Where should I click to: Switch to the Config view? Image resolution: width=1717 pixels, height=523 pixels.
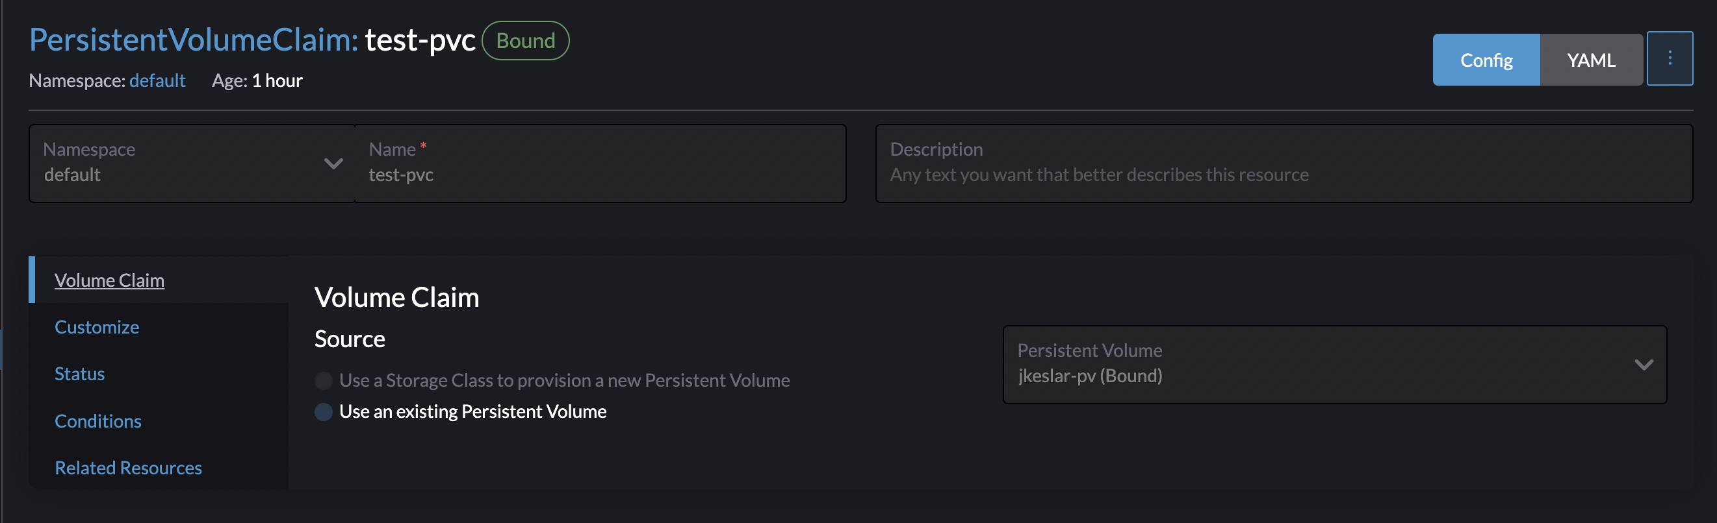click(1486, 60)
